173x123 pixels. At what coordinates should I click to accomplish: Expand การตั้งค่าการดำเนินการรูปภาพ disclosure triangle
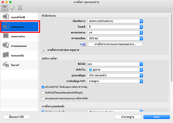point(44,51)
